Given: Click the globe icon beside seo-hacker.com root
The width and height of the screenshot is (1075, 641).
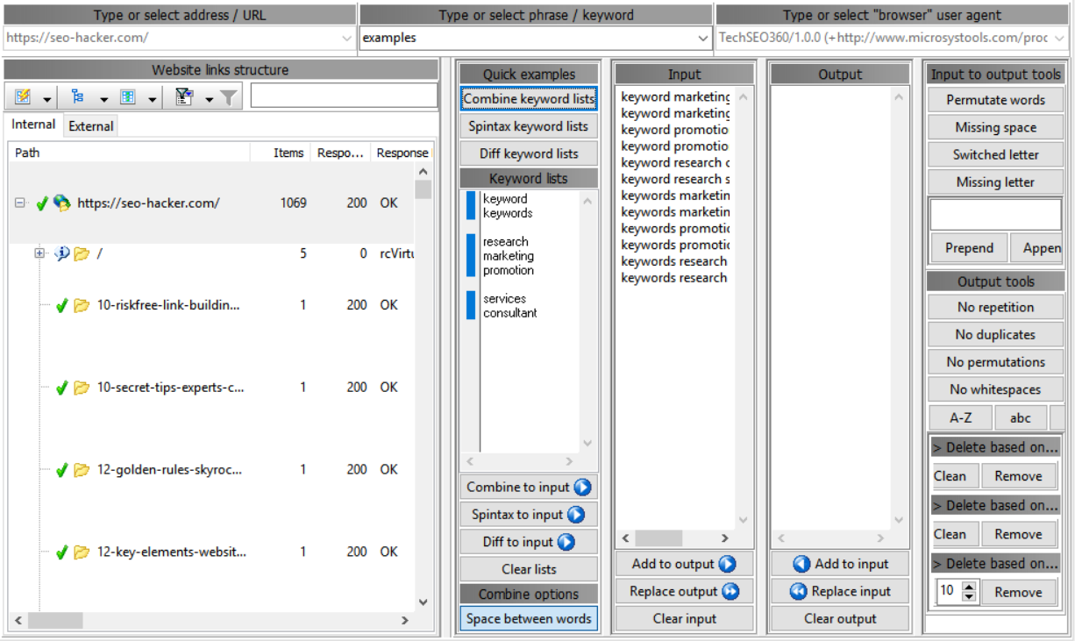Looking at the screenshot, I should [61, 203].
